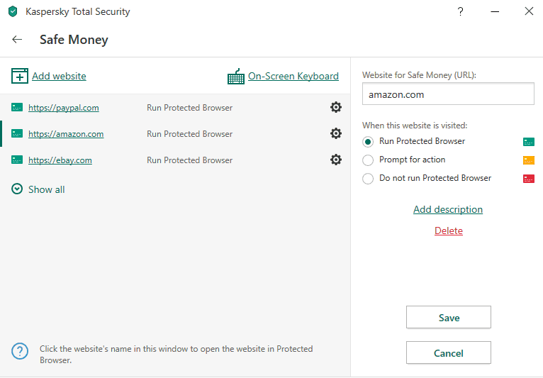Image resolution: width=543 pixels, height=378 pixels.
Task: Click the Add website plus icon
Action: pos(20,76)
